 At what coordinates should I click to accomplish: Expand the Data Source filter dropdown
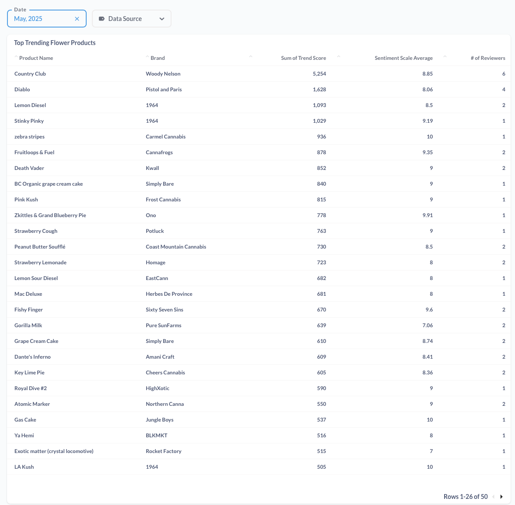(131, 19)
